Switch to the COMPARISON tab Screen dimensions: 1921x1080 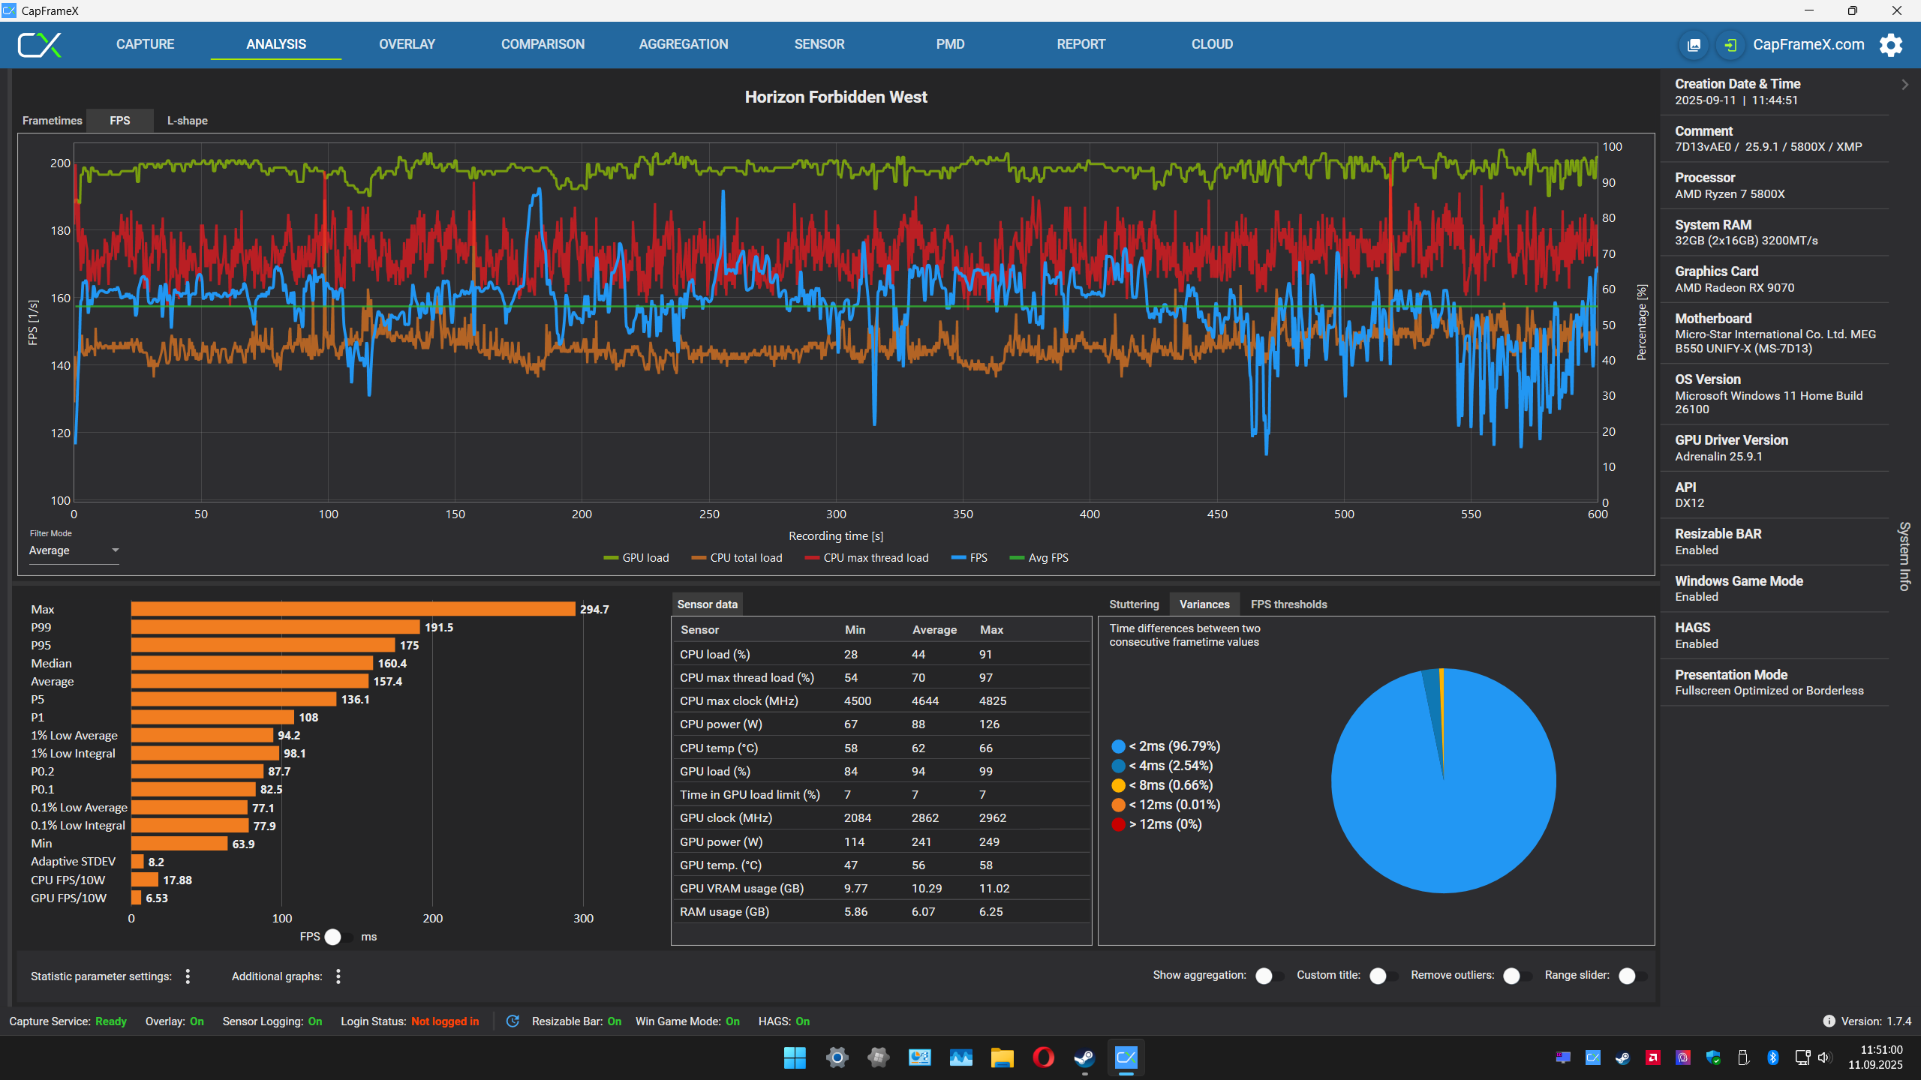point(543,44)
